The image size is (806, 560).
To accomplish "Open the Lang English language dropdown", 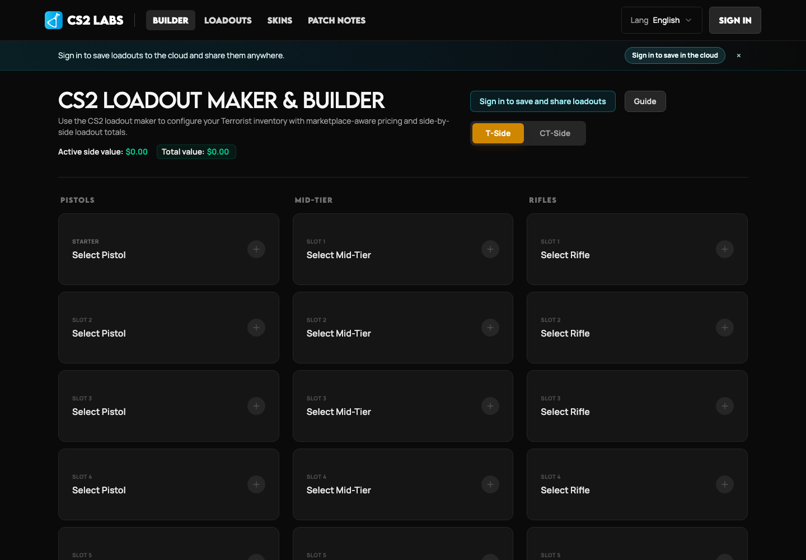I will pyautogui.click(x=662, y=20).
